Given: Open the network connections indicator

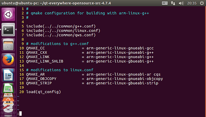Looking at the screenshot, I should point(173,3).
